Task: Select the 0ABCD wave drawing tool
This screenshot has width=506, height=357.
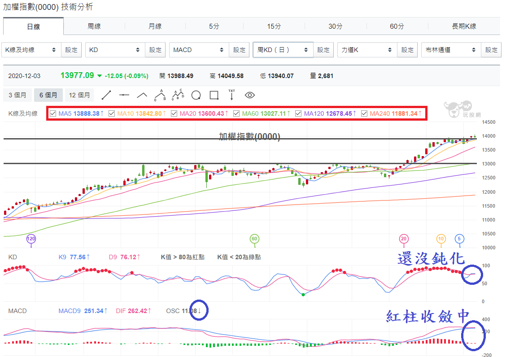Action: click(x=178, y=95)
